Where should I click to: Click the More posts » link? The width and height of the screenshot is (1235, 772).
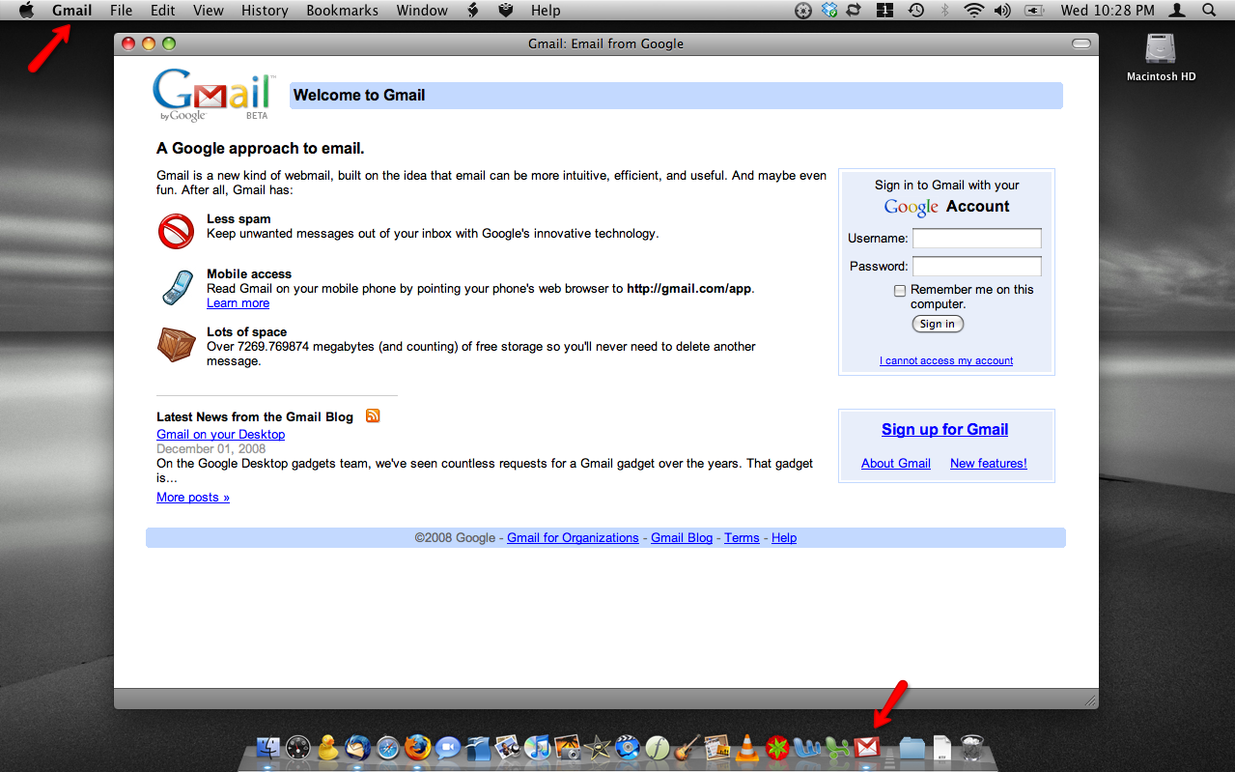pos(193,497)
